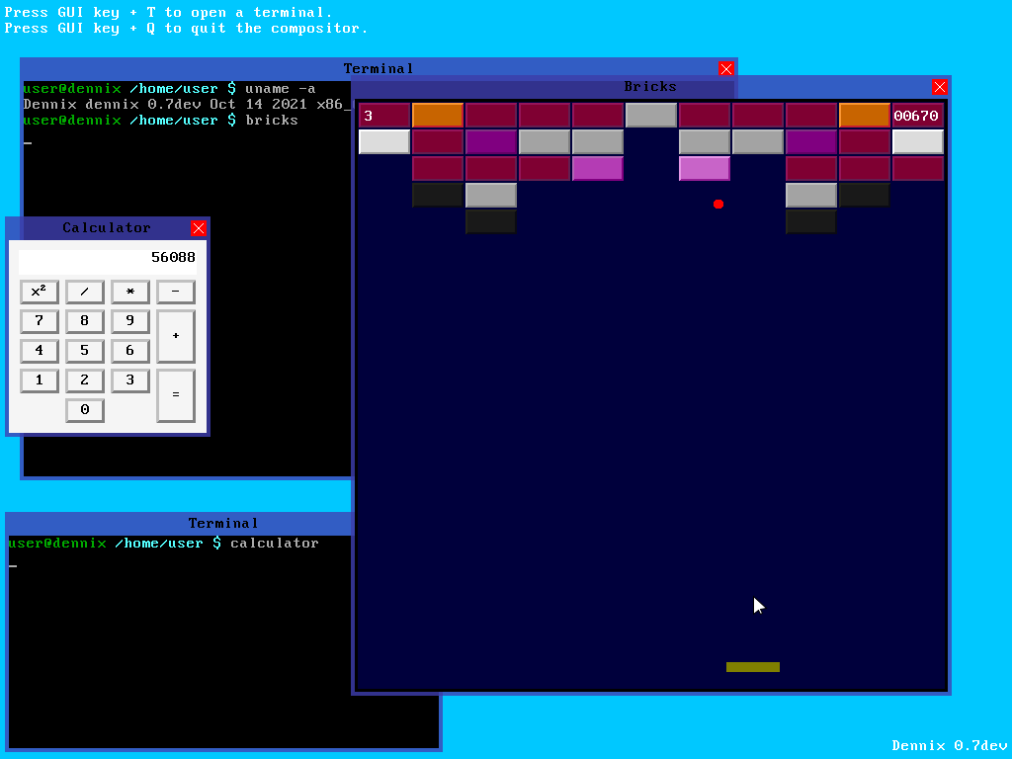
Task: Click the minus (−) calculator key
Action: point(176,292)
